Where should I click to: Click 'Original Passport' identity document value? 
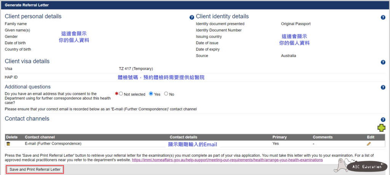(296, 24)
